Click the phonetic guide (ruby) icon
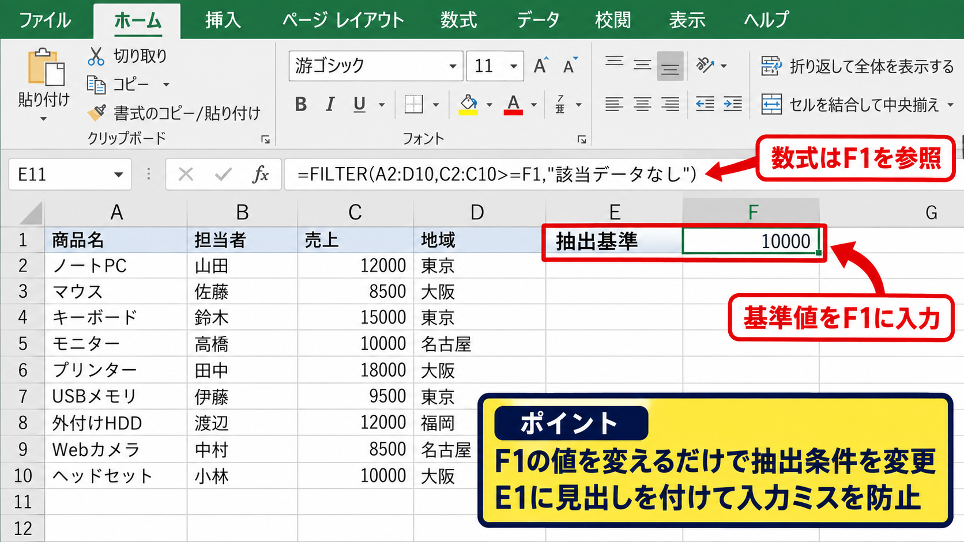 click(x=560, y=104)
